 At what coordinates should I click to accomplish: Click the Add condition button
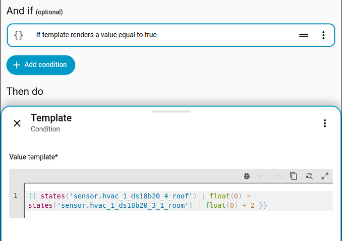coord(41,65)
